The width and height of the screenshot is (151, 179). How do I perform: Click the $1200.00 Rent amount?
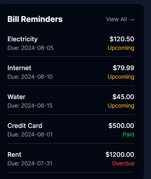pos(120,155)
